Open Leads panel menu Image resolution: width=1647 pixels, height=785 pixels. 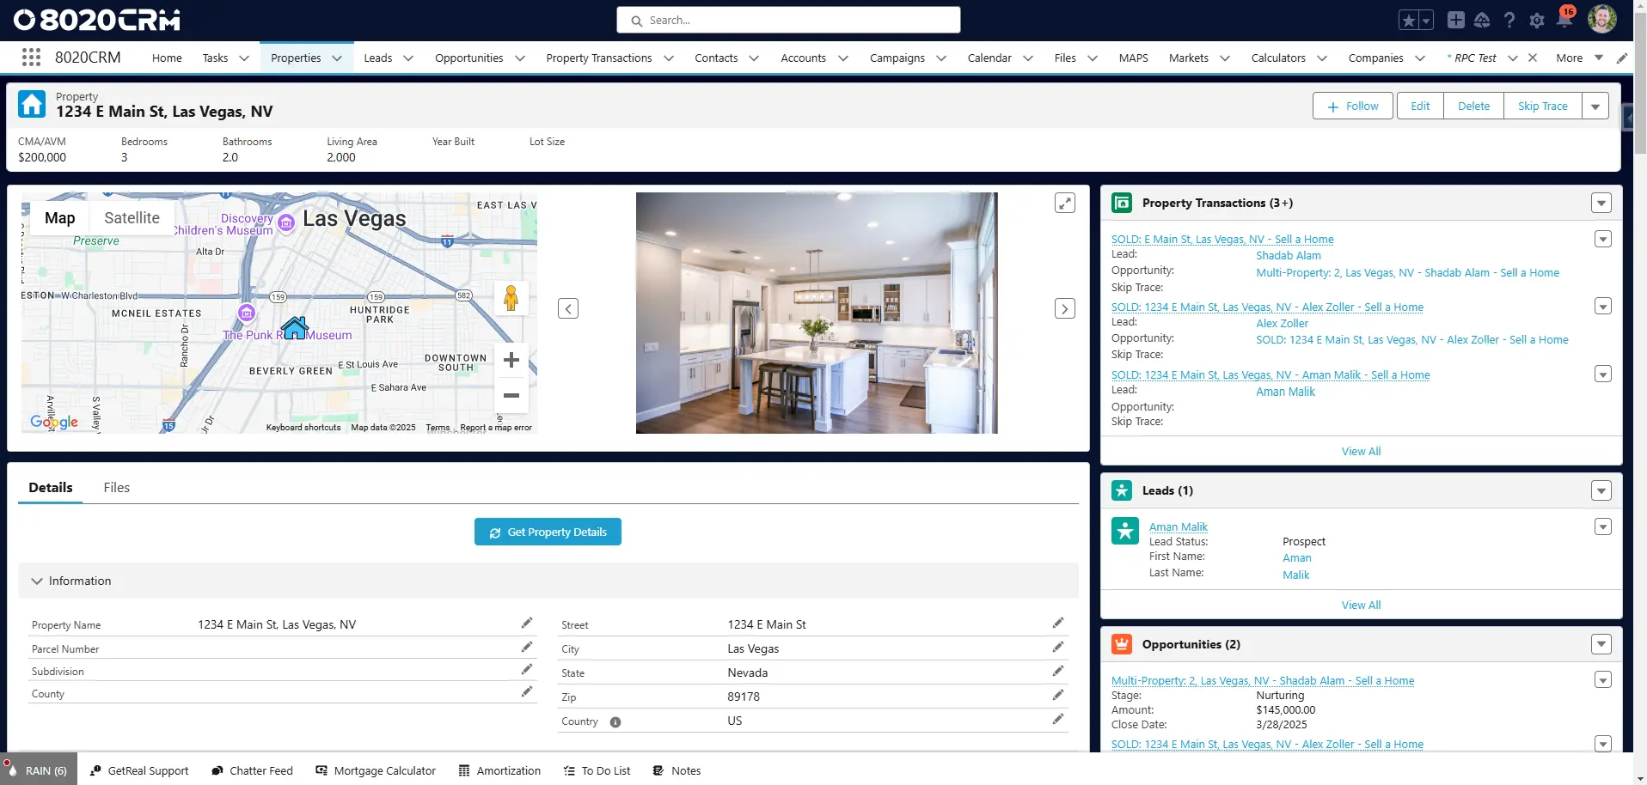pos(1601,491)
